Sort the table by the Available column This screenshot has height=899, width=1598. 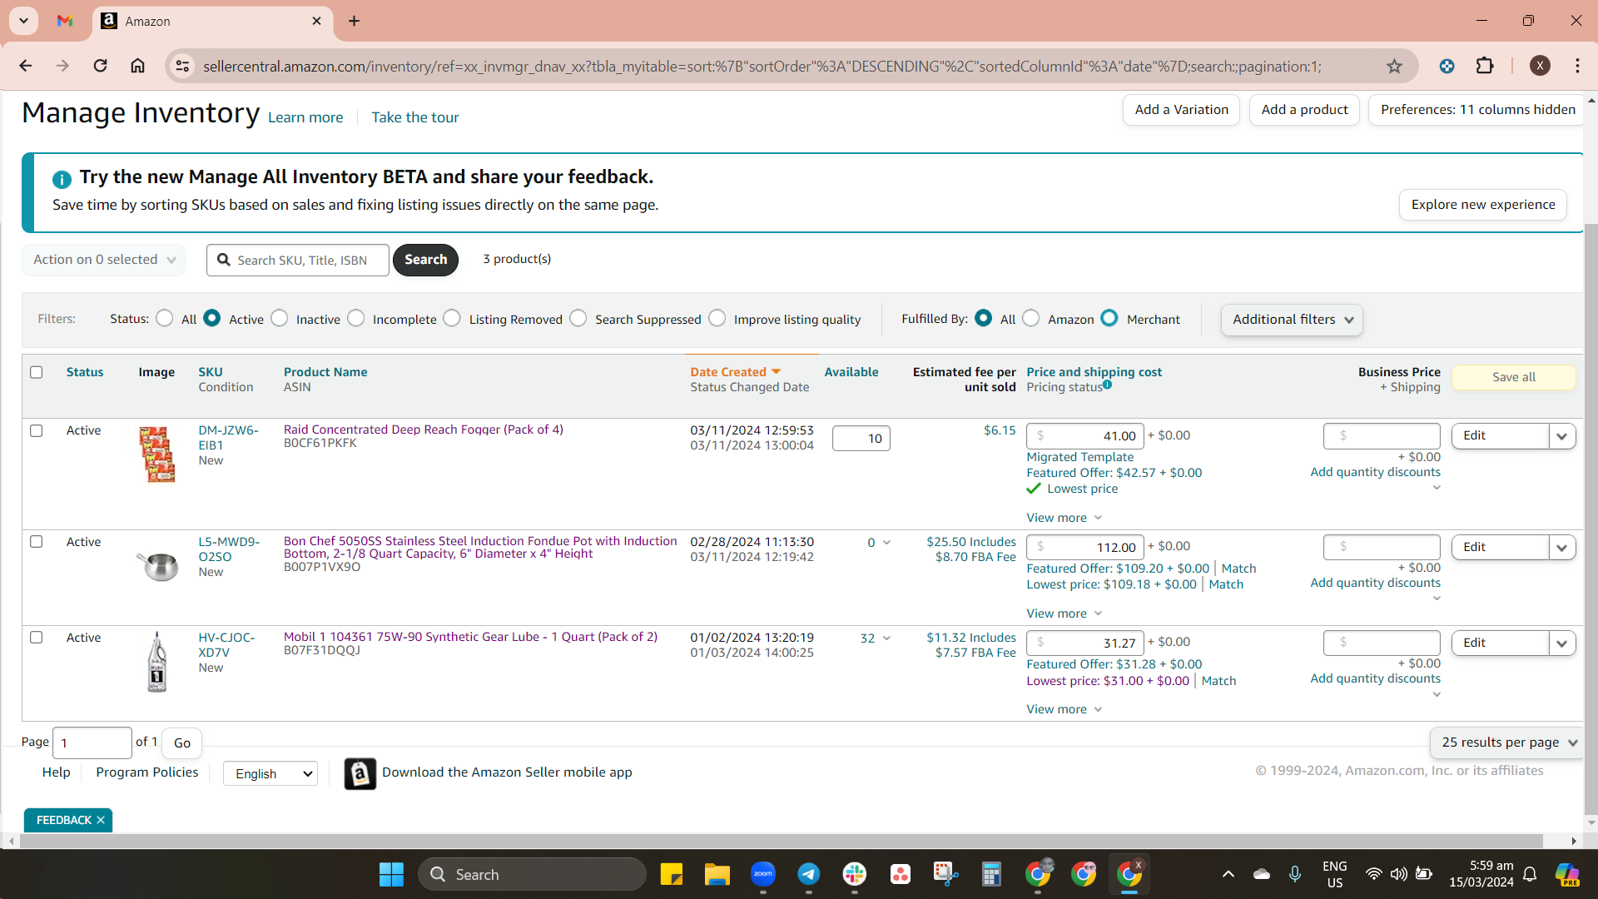pos(851,372)
